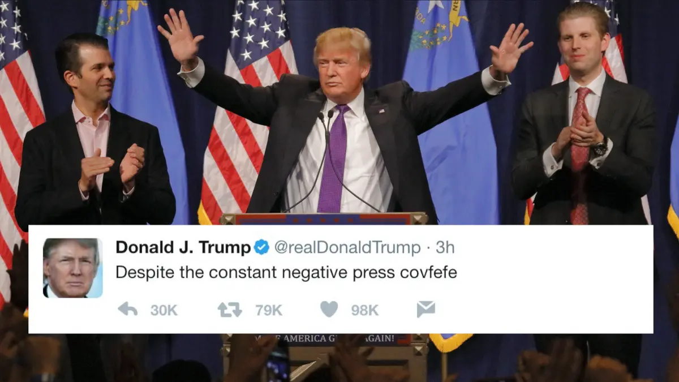This screenshot has width=679, height=382.
Task: Open direct message via envelope icon
Action: tap(426, 309)
